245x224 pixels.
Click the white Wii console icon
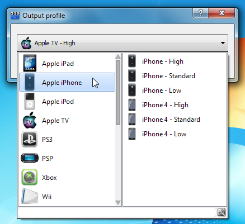coord(30,196)
